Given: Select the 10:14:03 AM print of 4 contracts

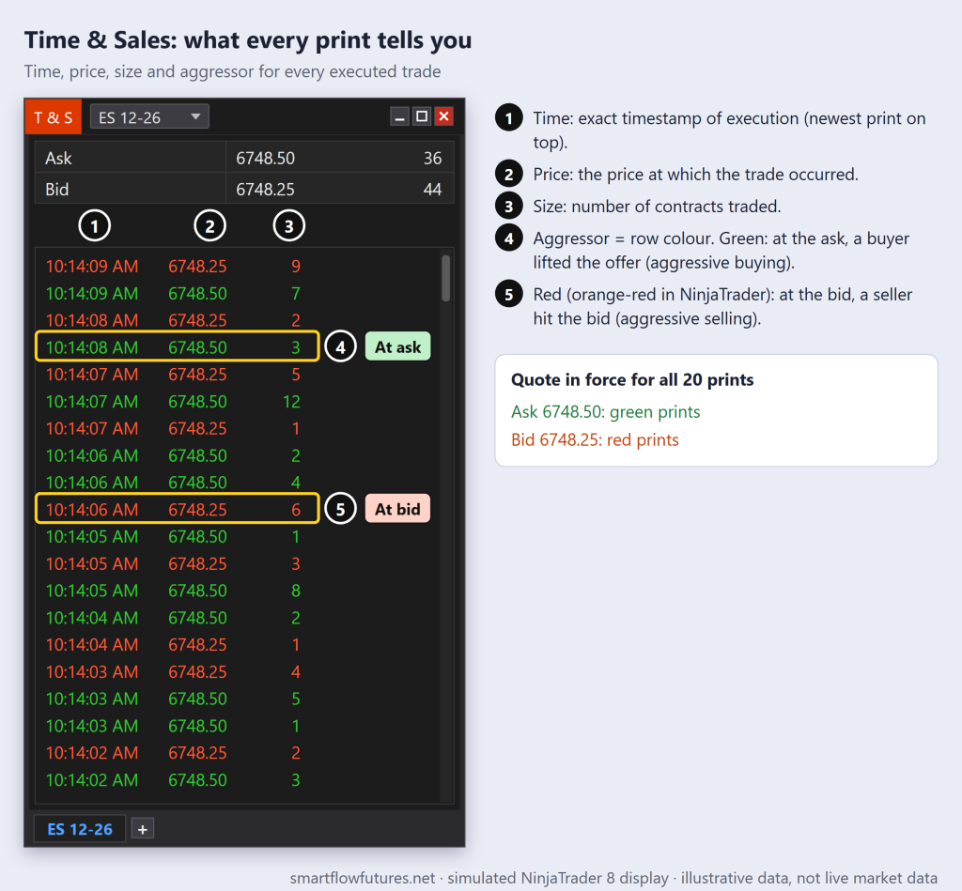Looking at the screenshot, I should tap(173, 671).
